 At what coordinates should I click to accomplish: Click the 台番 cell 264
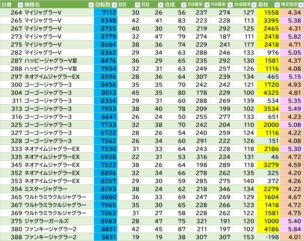click(x=12, y=13)
